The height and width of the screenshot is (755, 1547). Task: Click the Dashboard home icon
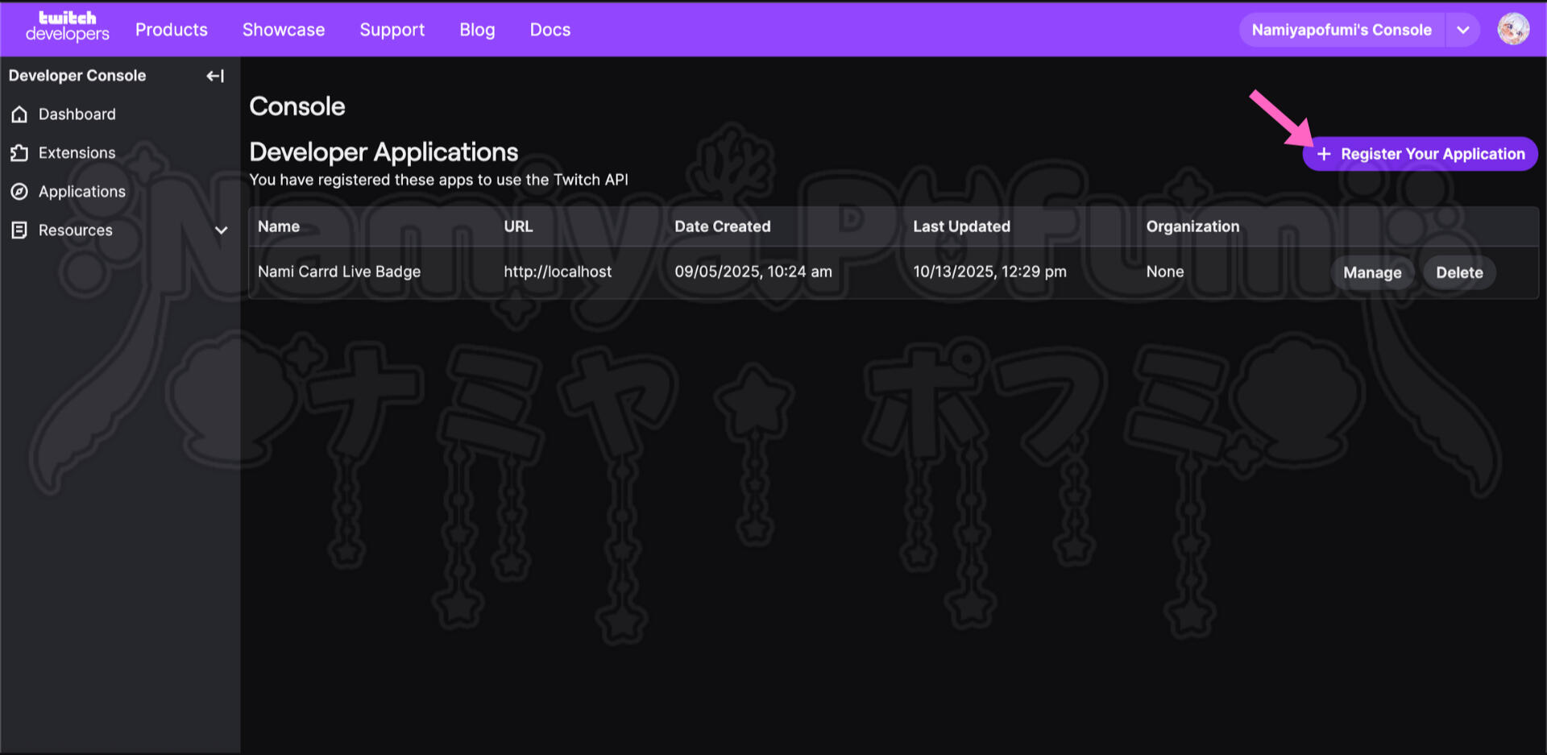click(20, 114)
